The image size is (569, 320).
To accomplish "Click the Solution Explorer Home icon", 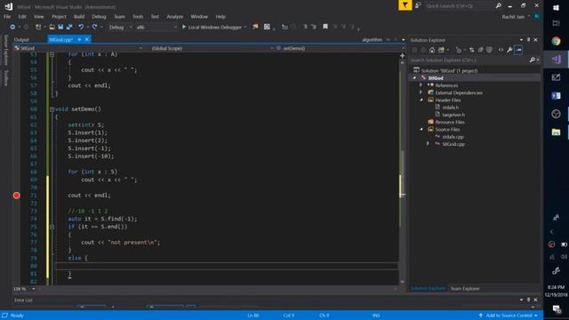I will [432, 50].
